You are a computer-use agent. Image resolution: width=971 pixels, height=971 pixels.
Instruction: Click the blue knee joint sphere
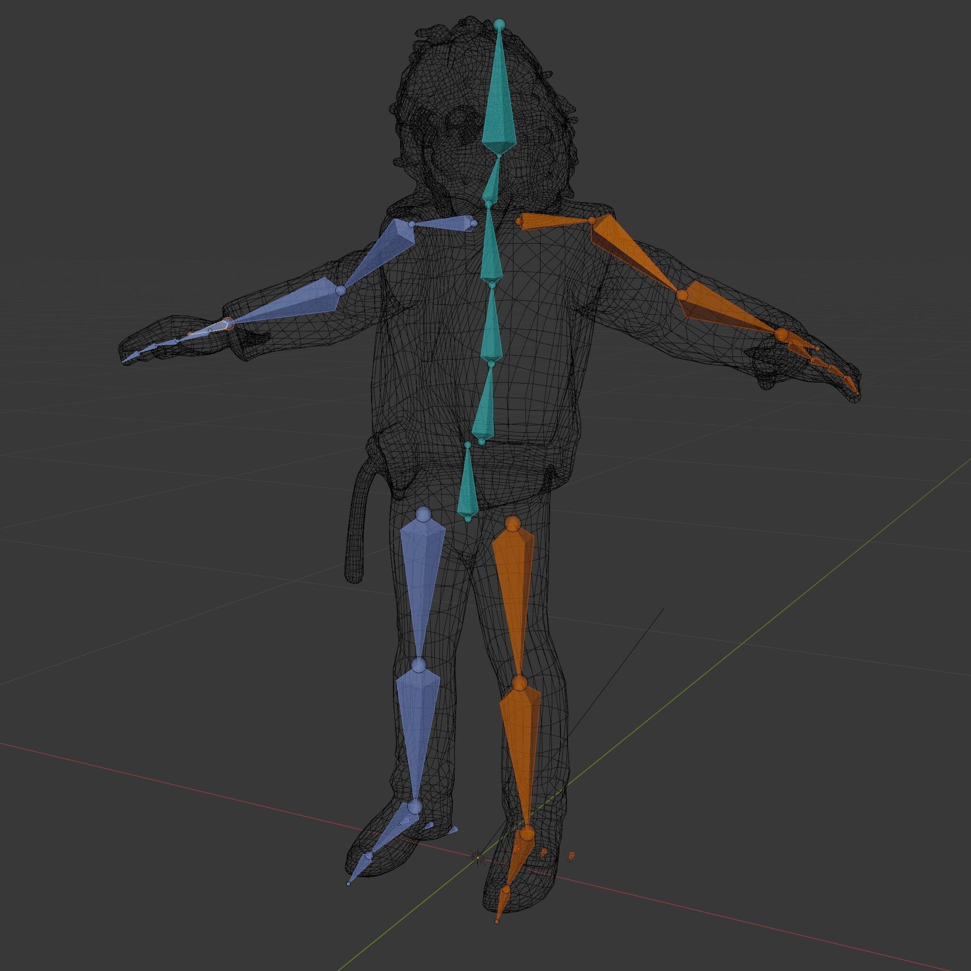pyautogui.click(x=418, y=665)
